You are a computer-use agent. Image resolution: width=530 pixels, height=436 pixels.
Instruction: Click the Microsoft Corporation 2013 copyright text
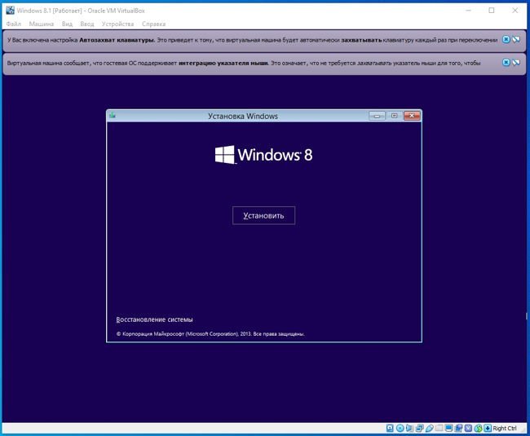(210, 333)
